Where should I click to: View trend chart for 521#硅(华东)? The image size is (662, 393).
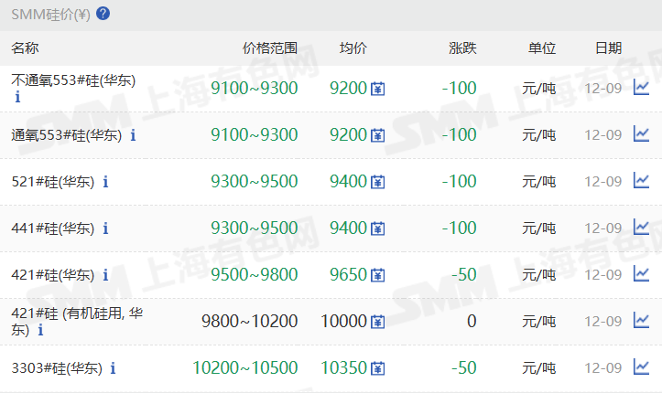(641, 180)
